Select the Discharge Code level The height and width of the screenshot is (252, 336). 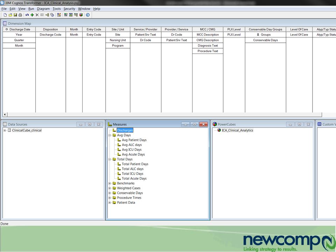50,35
